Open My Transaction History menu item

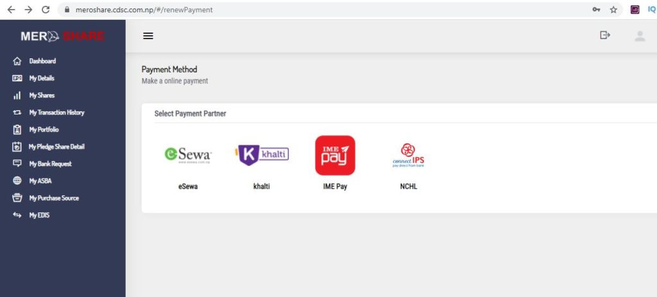(x=56, y=113)
